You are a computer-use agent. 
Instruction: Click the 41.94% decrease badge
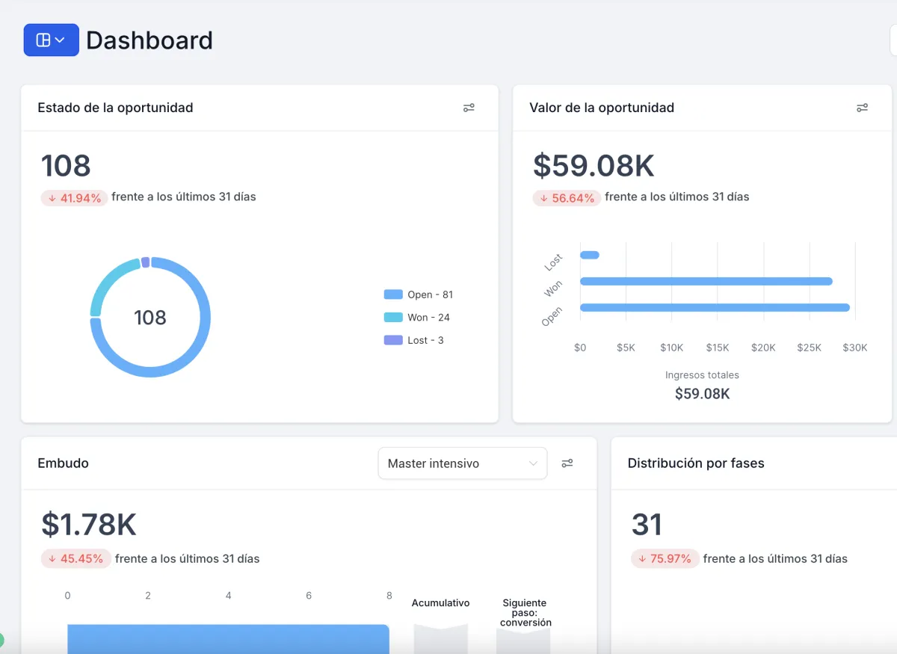point(73,198)
